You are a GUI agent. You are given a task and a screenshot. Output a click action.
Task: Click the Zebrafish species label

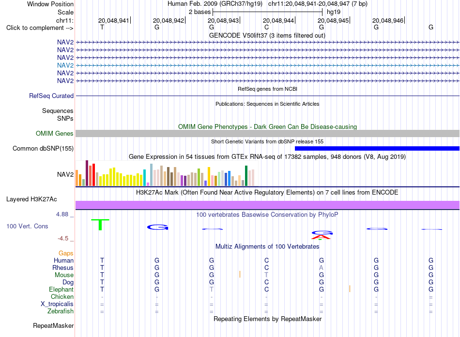61,311
